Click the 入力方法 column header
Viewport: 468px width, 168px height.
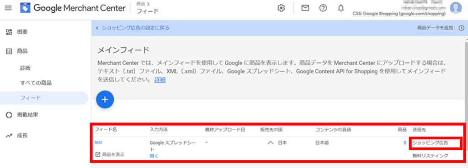[x=159, y=130]
